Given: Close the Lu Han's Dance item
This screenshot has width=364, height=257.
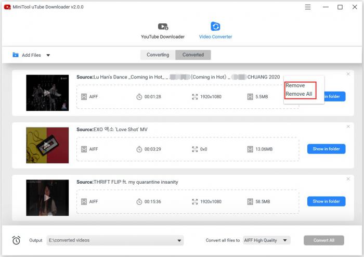Looking at the screenshot, I should click(348, 74).
